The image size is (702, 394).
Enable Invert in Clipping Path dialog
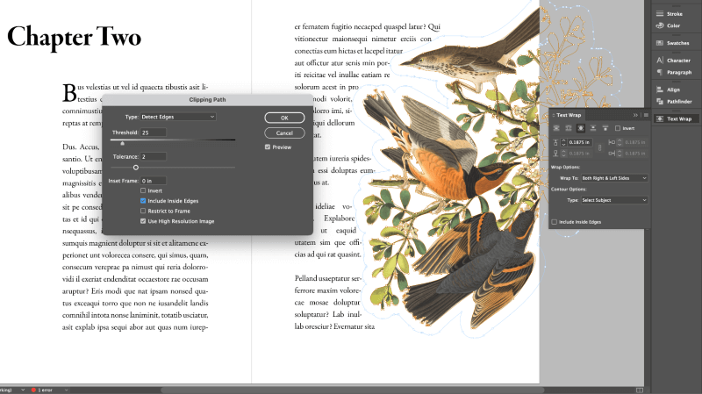click(x=143, y=190)
